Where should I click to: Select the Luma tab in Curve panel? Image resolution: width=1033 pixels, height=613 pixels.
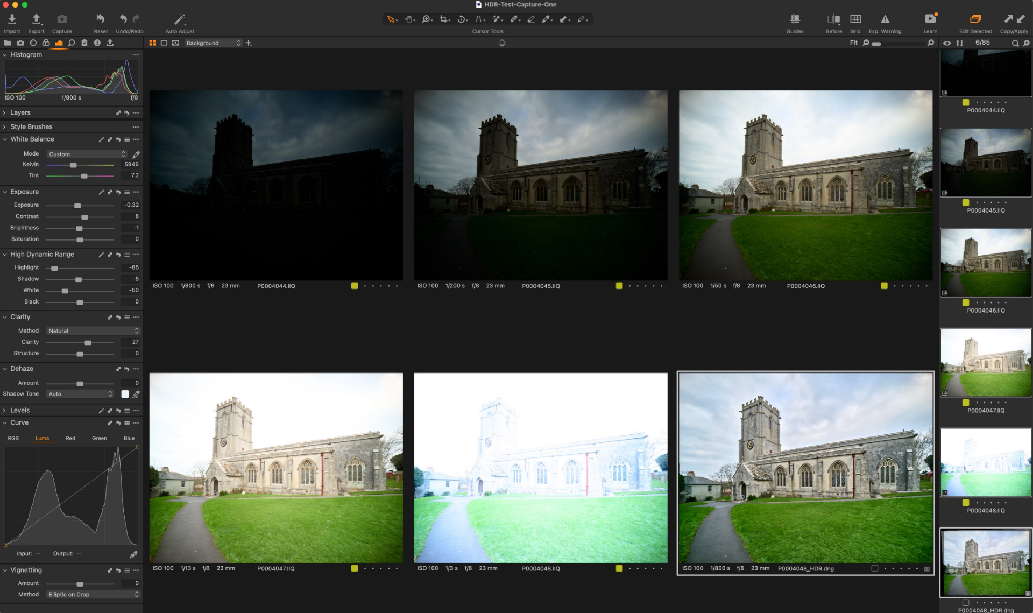pyautogui.click(x=42, y=438)
